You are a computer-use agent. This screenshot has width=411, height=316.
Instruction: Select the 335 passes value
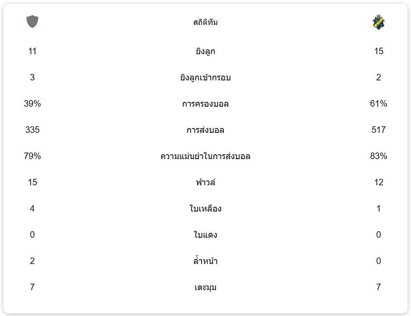pos(32,130)
